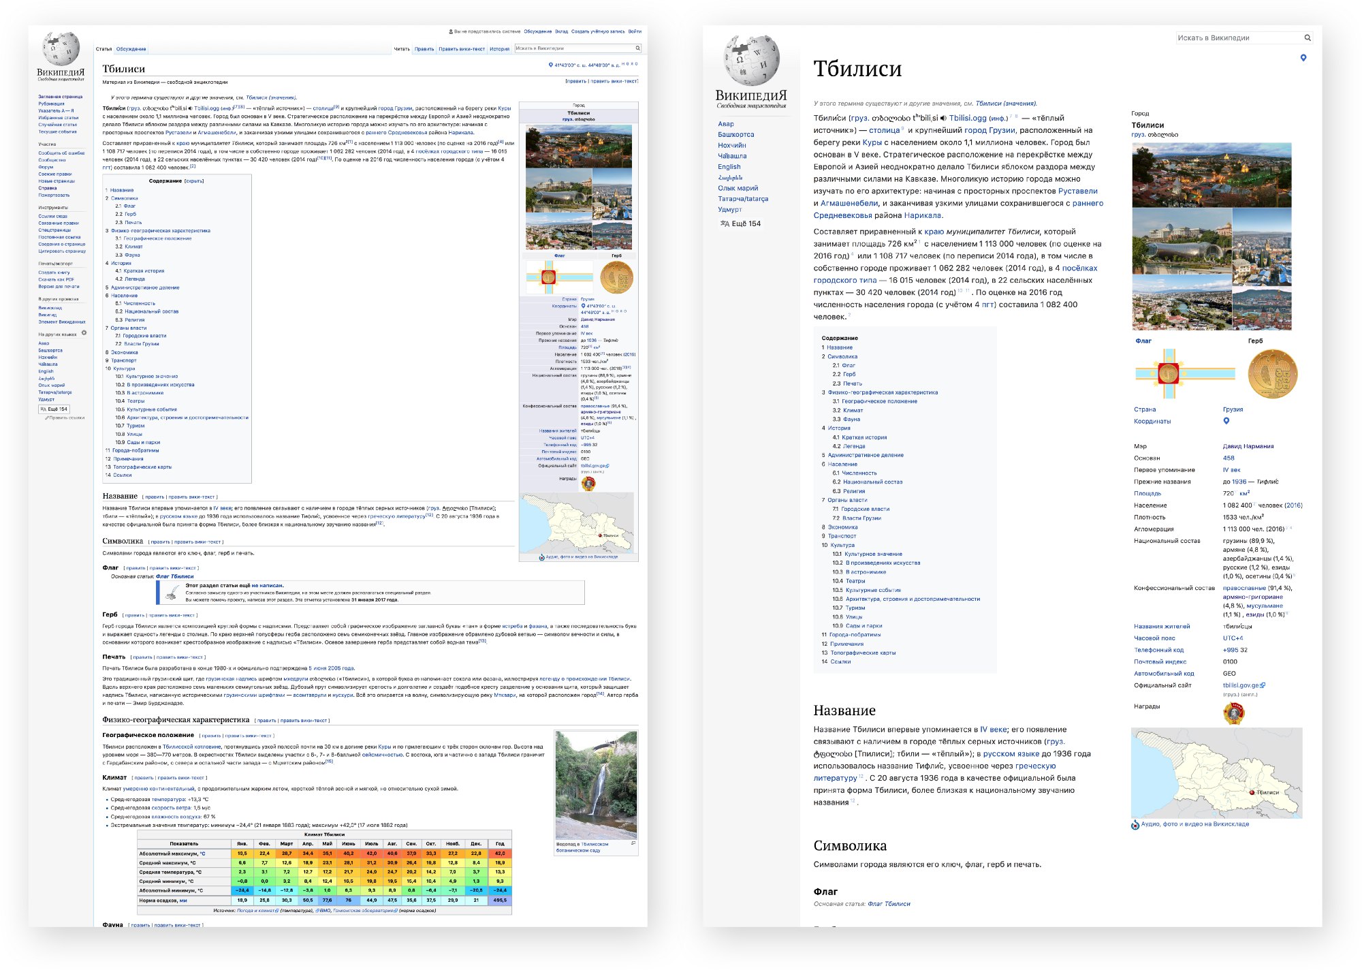Viewport: 1362px width, 970px height.
Task: Click 'Давид Нармания' mayor link in right infobox
Action: pyautogui.click(x=1248, y=446)
